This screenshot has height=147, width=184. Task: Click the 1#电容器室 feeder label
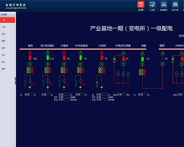pos(81,46)
